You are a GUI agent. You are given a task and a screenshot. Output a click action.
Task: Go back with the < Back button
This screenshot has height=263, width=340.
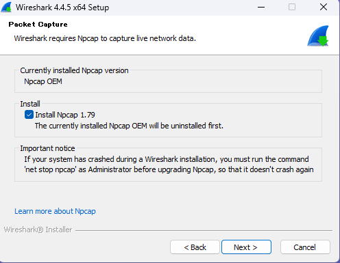pyautogui.click(x=195, y=247)
